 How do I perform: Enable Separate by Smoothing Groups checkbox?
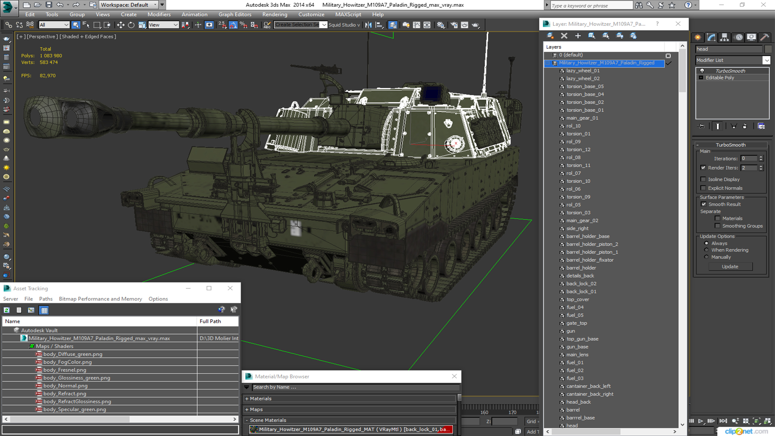click(x=717, y=226)
